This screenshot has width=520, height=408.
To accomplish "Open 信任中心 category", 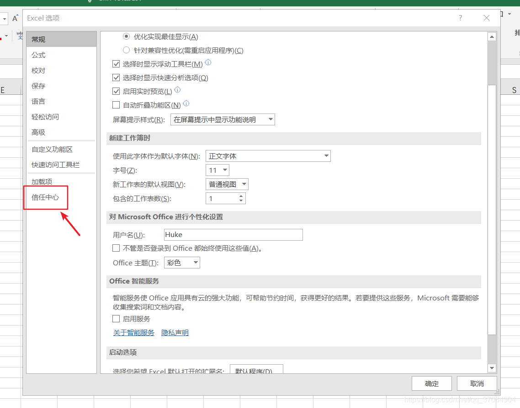I will click(61, 197).
